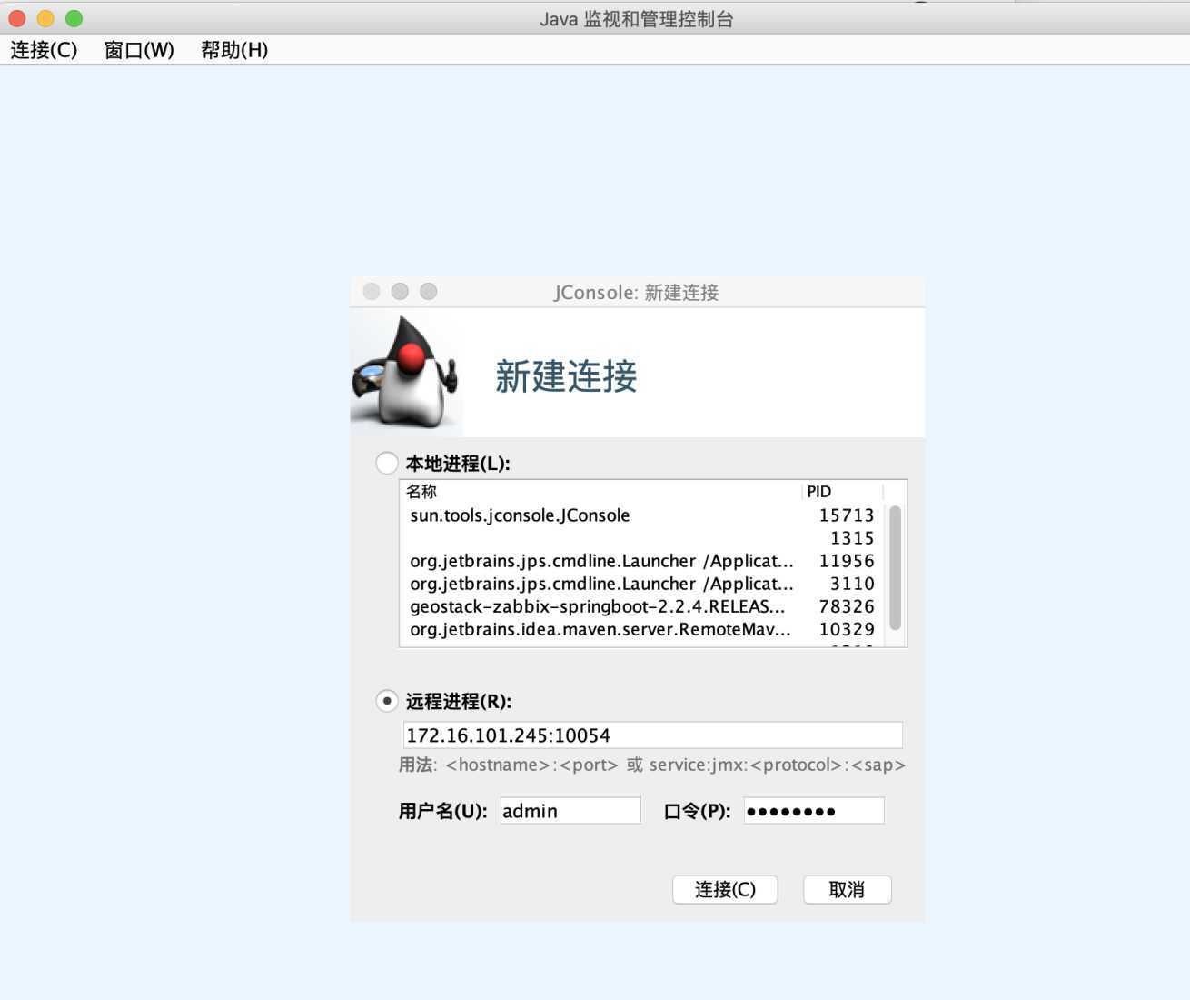The width and height of the screenshot is (1190, 1000).
Task: Click the 口令 password field
Action: 814,811
